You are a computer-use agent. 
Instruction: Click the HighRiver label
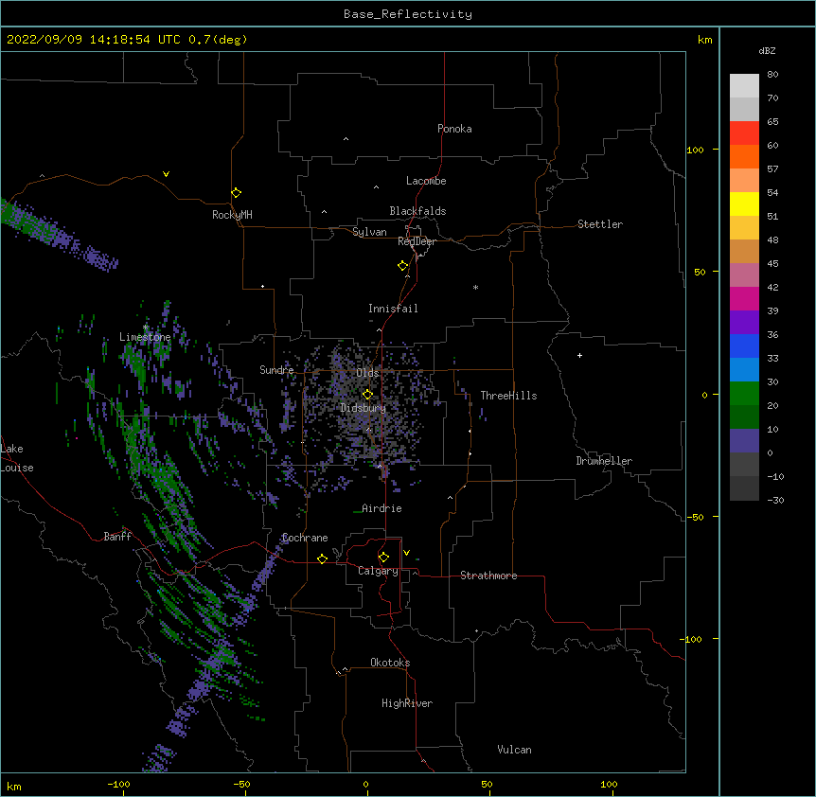point(407,703)
